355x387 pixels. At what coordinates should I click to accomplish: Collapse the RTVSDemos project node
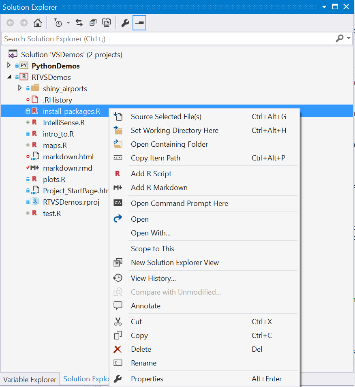pyautogui.click(x=9, y=77)
